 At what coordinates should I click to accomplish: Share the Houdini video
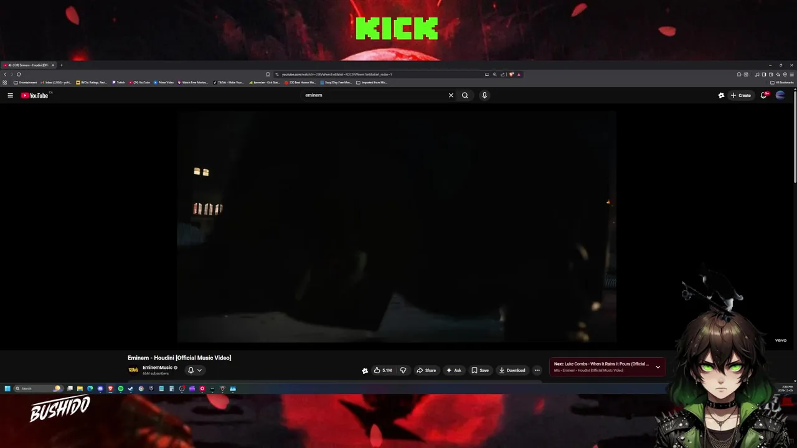(x=427, y=370)
